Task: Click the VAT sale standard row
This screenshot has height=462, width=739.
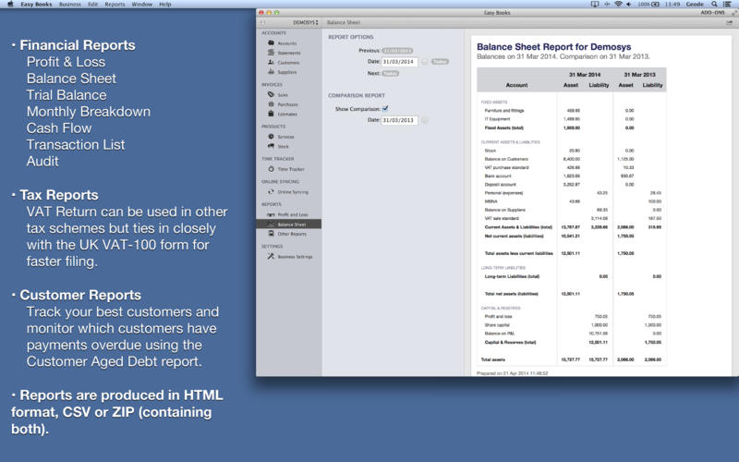Action: 572,218
